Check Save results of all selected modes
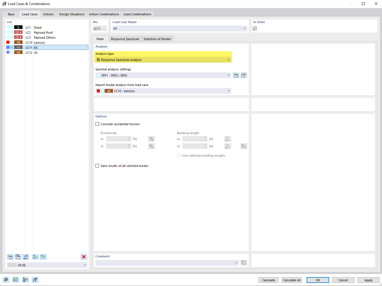 click(x=97, y=166)
